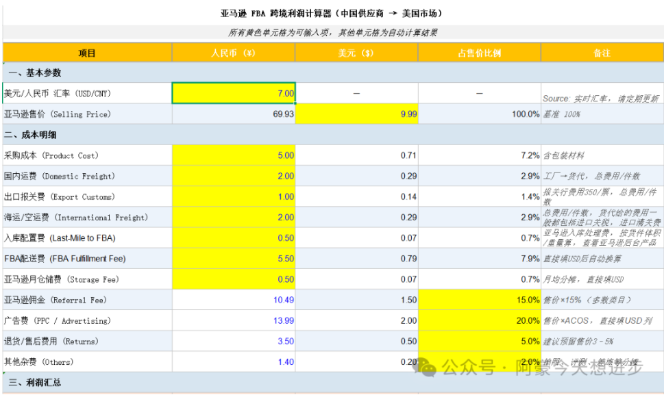Click FBA Fulfillment Fee USD value 0.79
This screenshot has height=397, width=664.
click(x=408, y=258)
